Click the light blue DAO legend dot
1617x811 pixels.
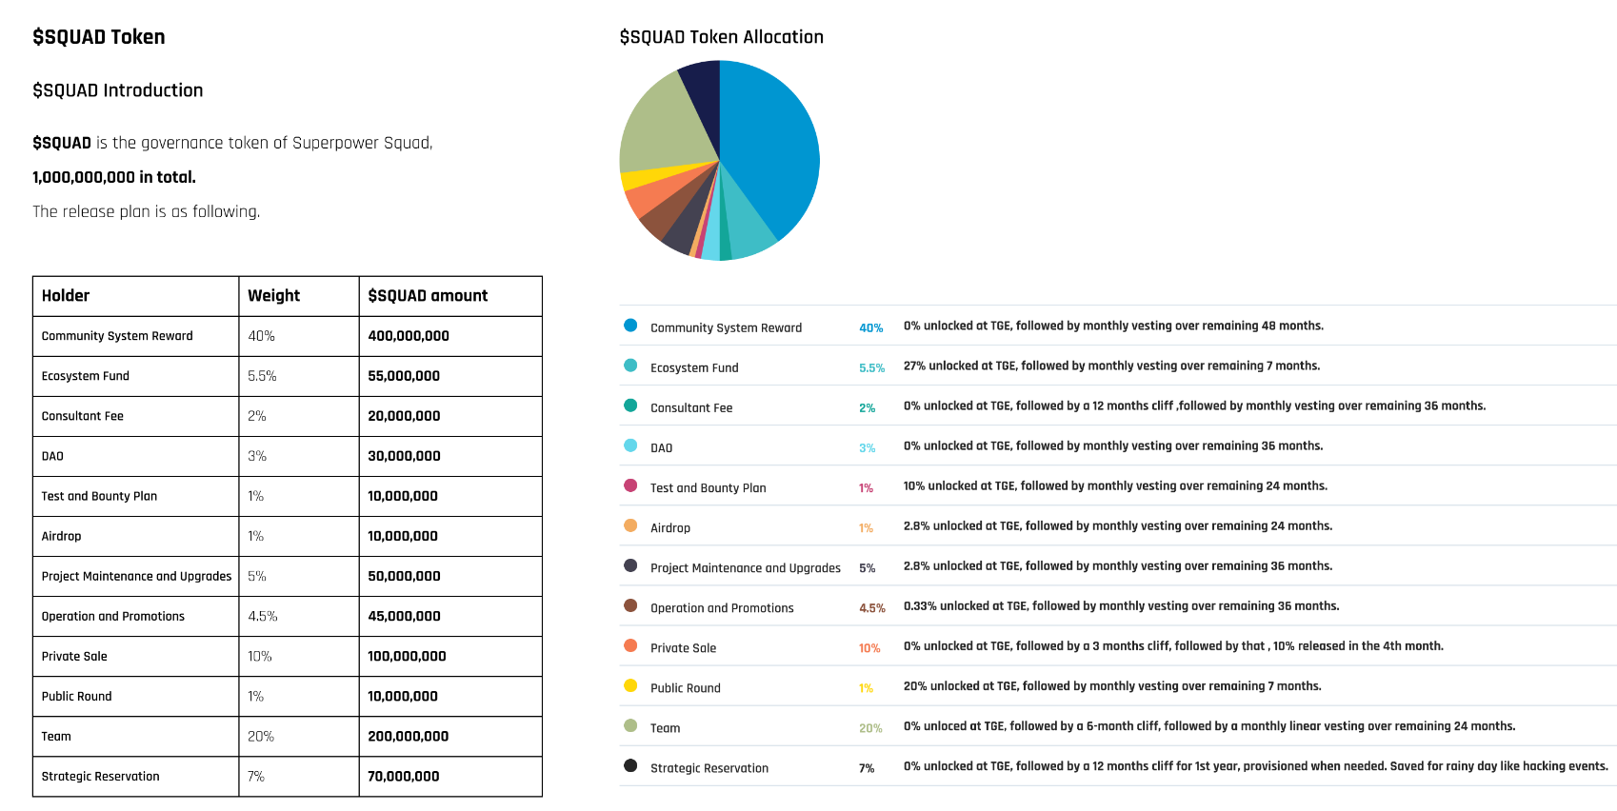(x=630, y=445)
